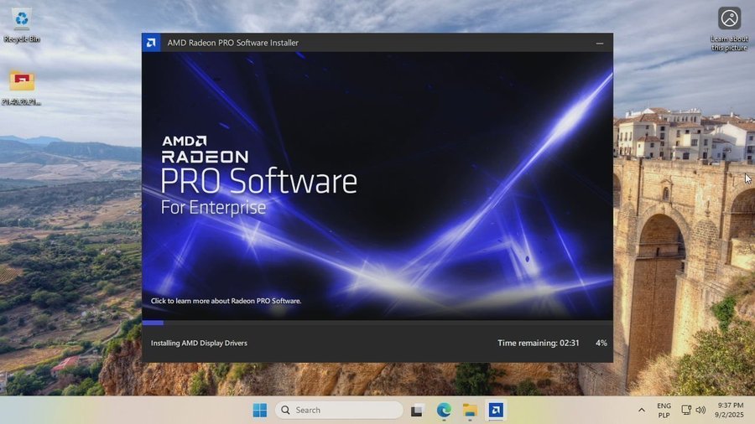Launch File Explorer from the taskbar
This screenshot has height=424, width=755.
coord(470,410)
